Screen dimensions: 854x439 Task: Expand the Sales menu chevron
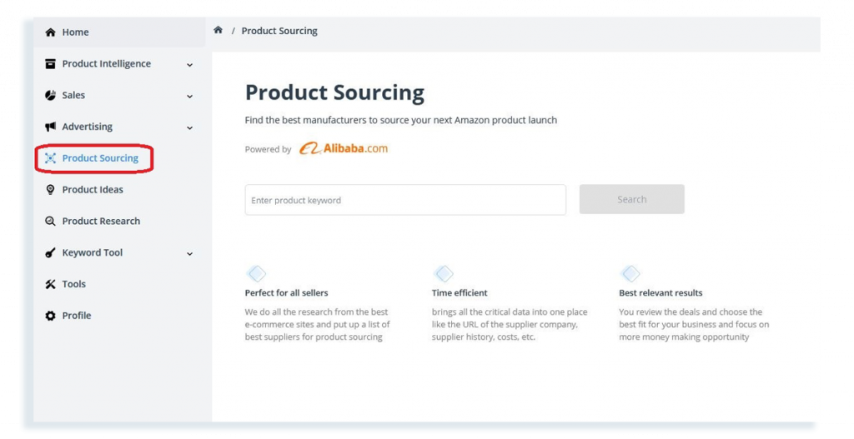coord(189,97)
